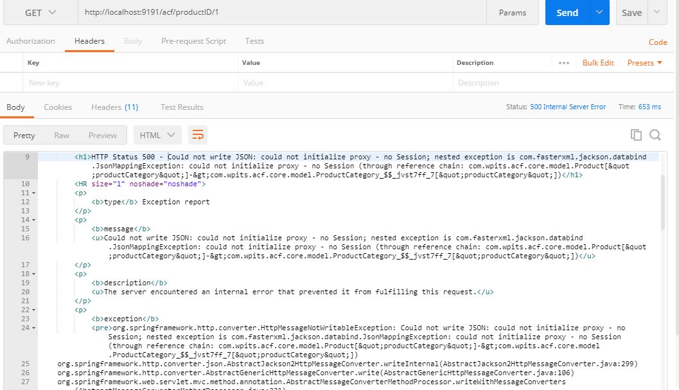
Task: Collapse the code fold at line 11
Action: (x=34, y=193)
